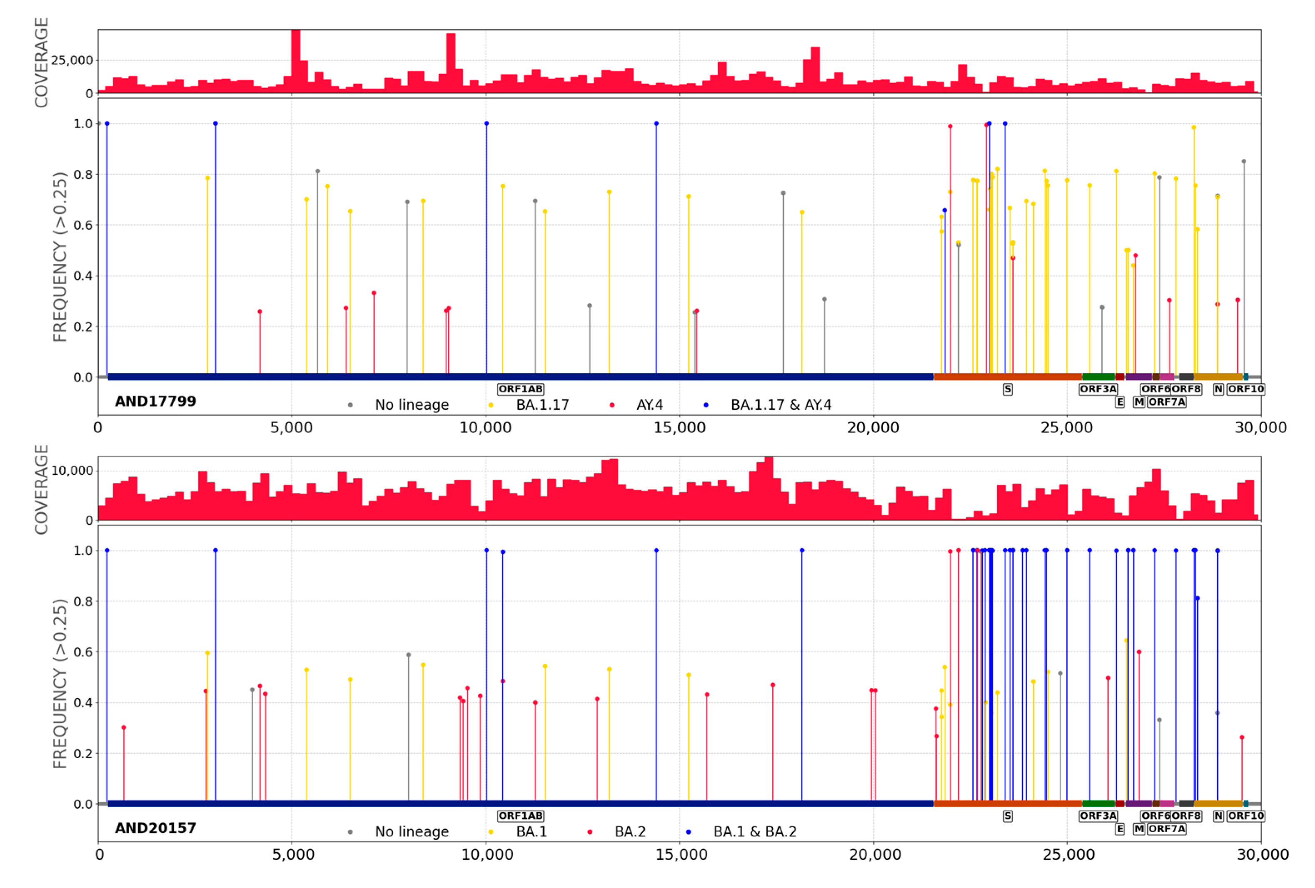Click ORF3A gene label in AND17799 panel
The image size is (1315, 888).
pyautogui.click(x=1098, y=389)
